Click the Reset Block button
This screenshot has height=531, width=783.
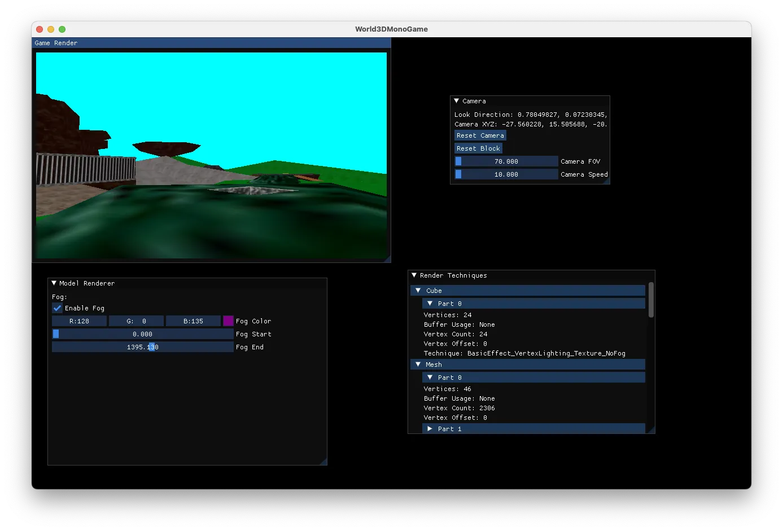(x=478, y=148)
